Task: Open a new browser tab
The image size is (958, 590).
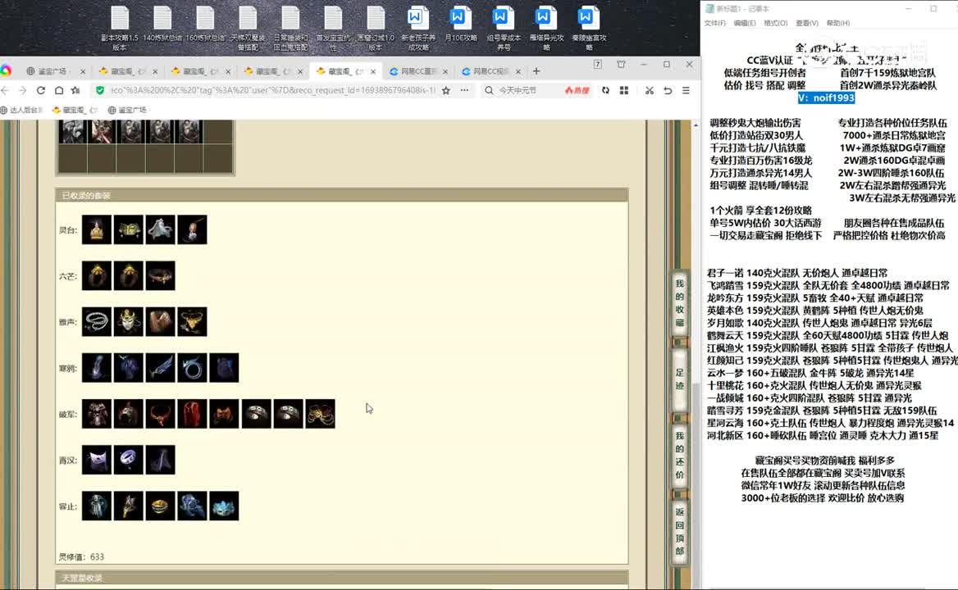Action: coord(536,71)
